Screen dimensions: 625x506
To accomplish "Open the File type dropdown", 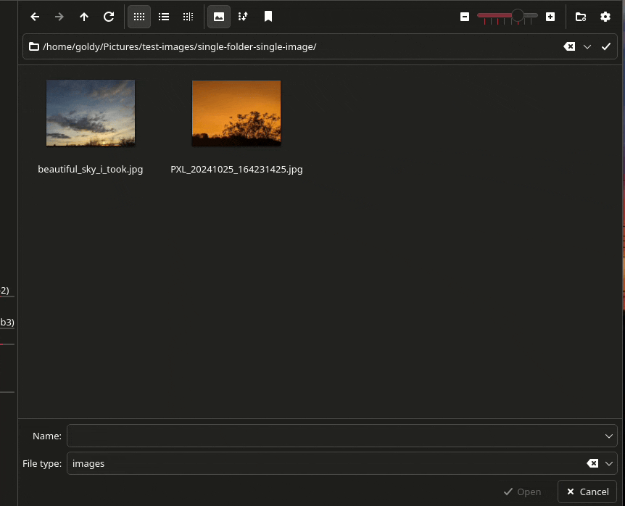I will coord(608,463).
